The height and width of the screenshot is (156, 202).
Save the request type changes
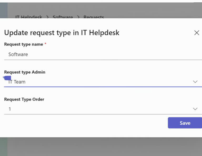pos(185,123)
